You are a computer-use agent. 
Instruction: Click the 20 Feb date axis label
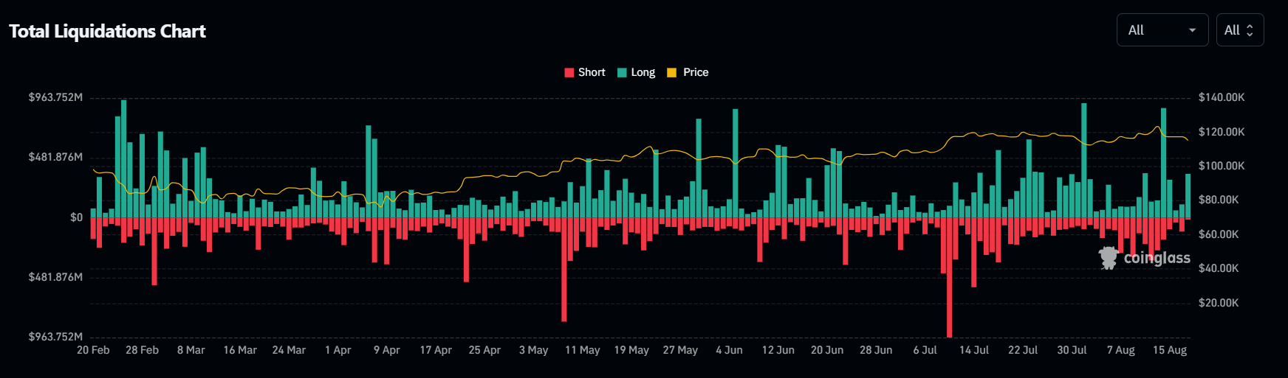click(x=93, y=350)
